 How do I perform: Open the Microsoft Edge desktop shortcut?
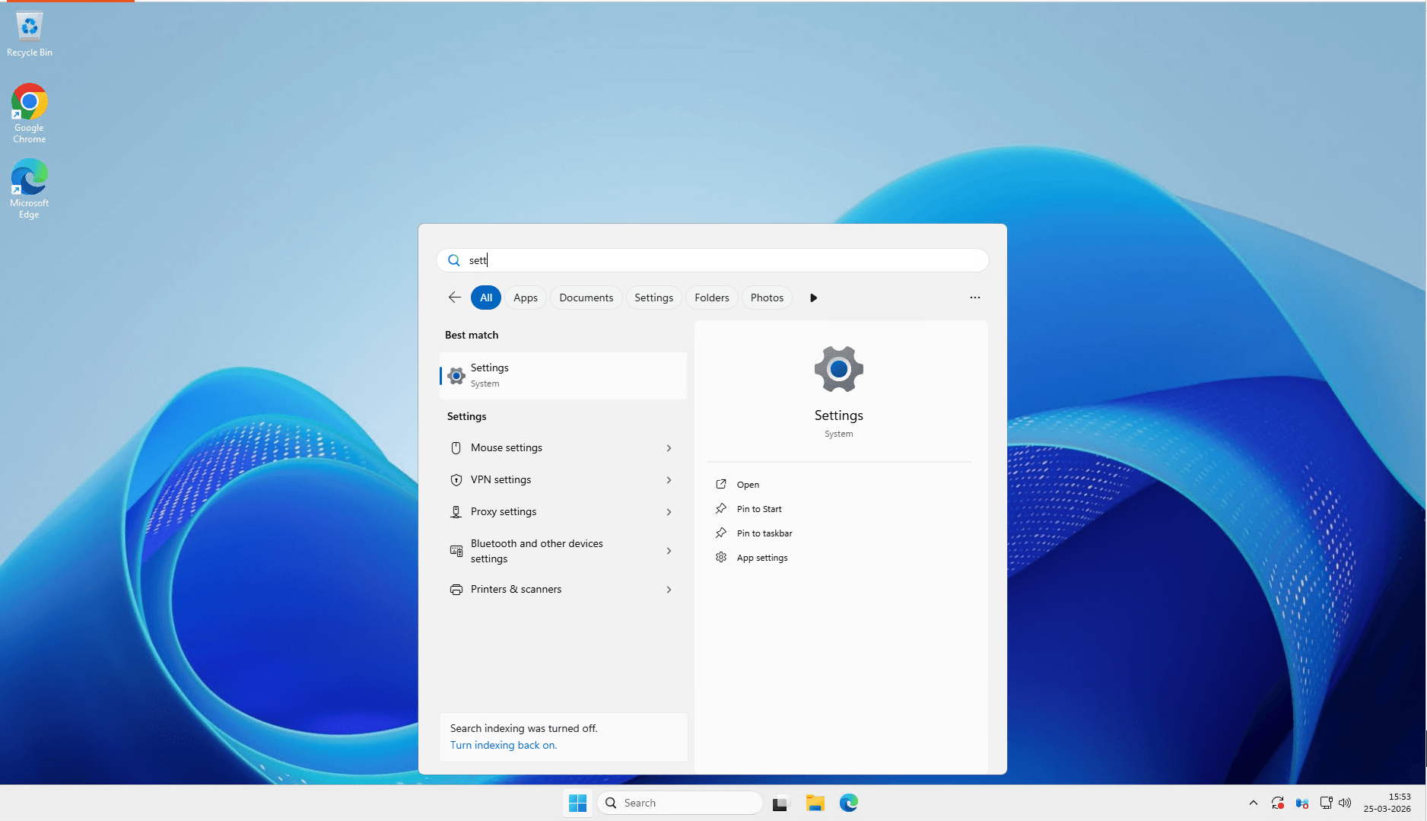(29, 189)
